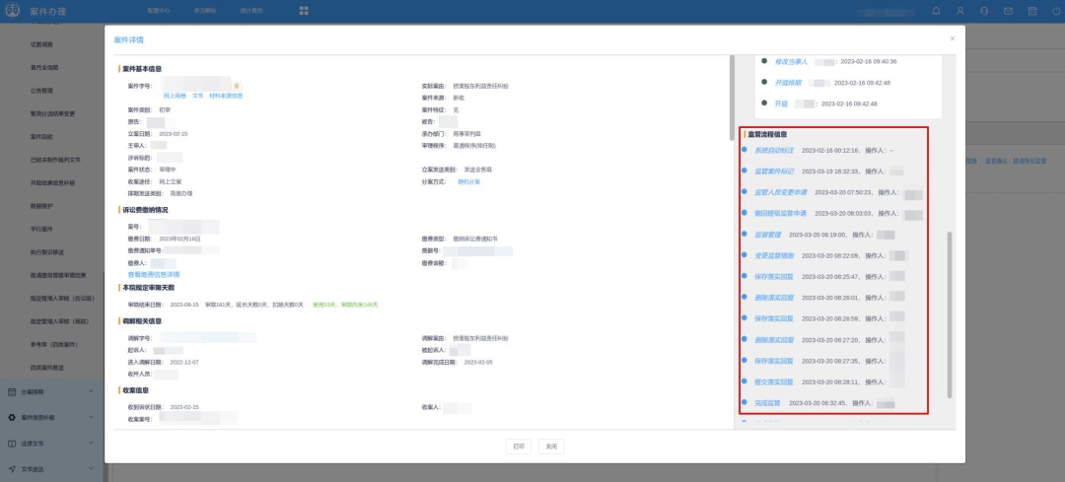Click the headset support icon
Viewport: 1065px width, 482px height.
(983, 10)
